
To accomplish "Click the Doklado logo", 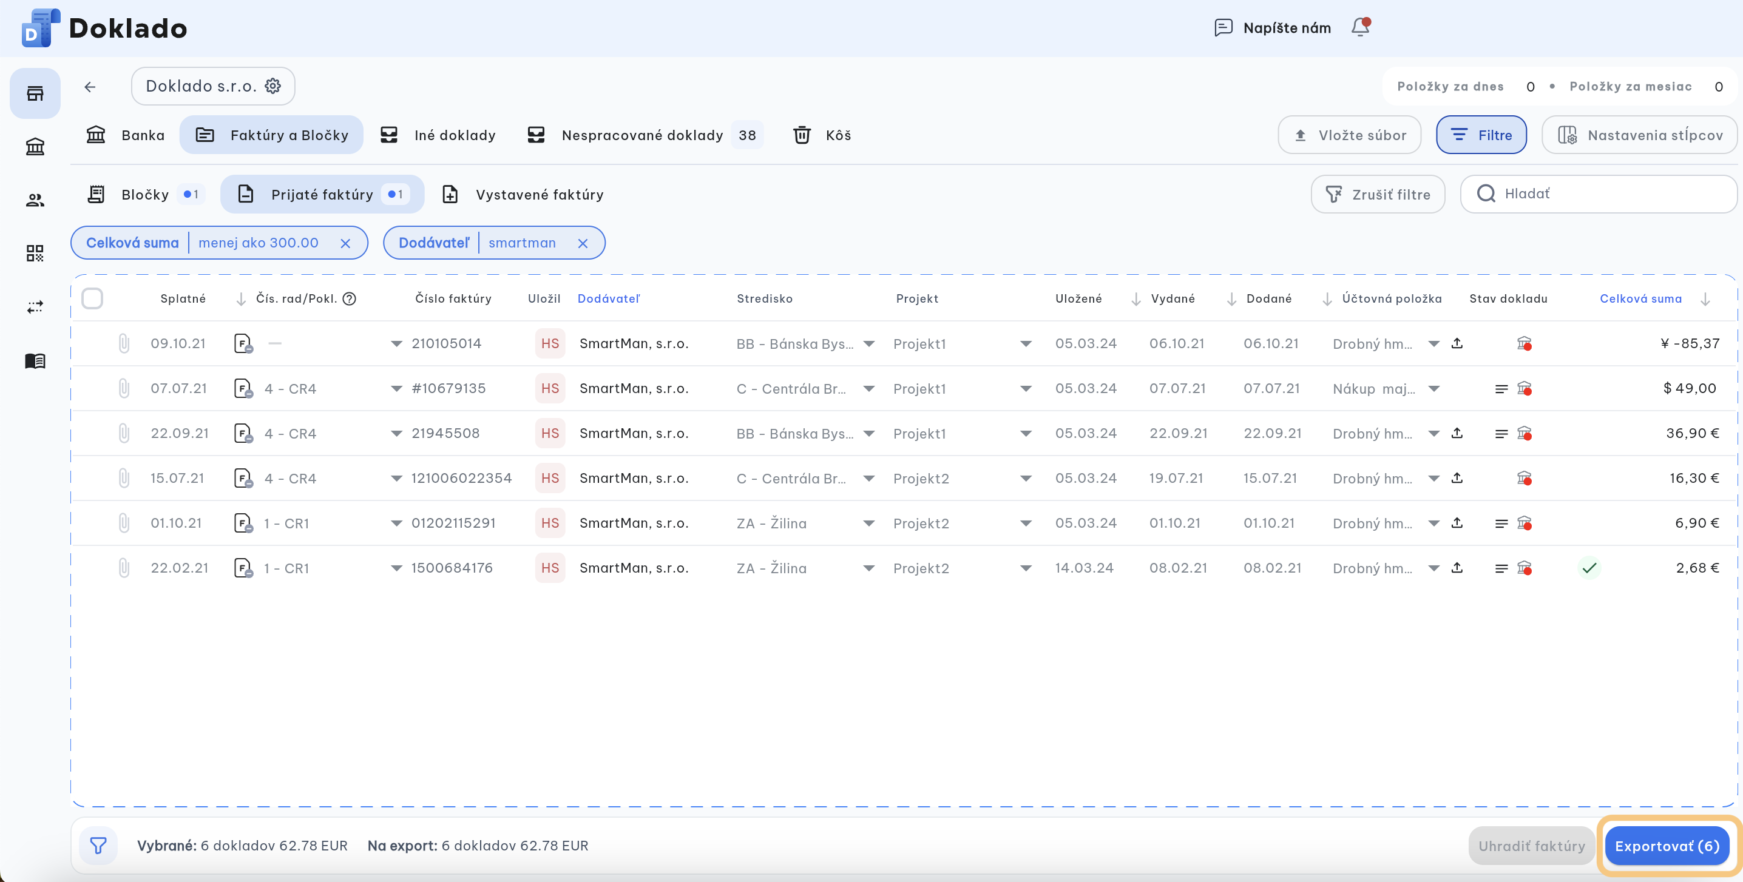I will [105, 28].
